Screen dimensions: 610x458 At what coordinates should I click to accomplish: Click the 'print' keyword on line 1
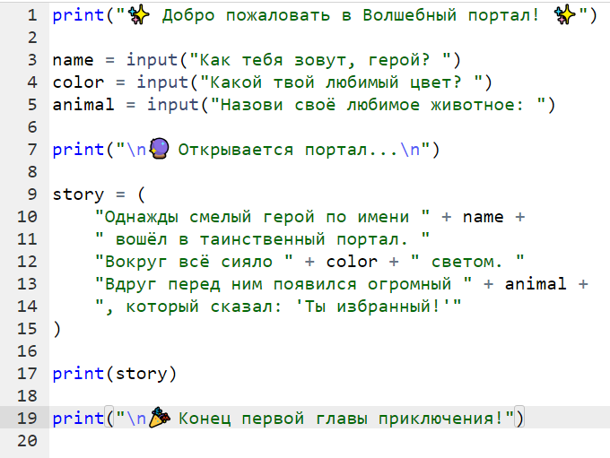click(x=78, y=16)
